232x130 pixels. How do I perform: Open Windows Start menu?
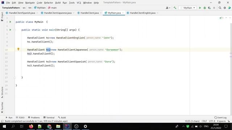point(4,126)
